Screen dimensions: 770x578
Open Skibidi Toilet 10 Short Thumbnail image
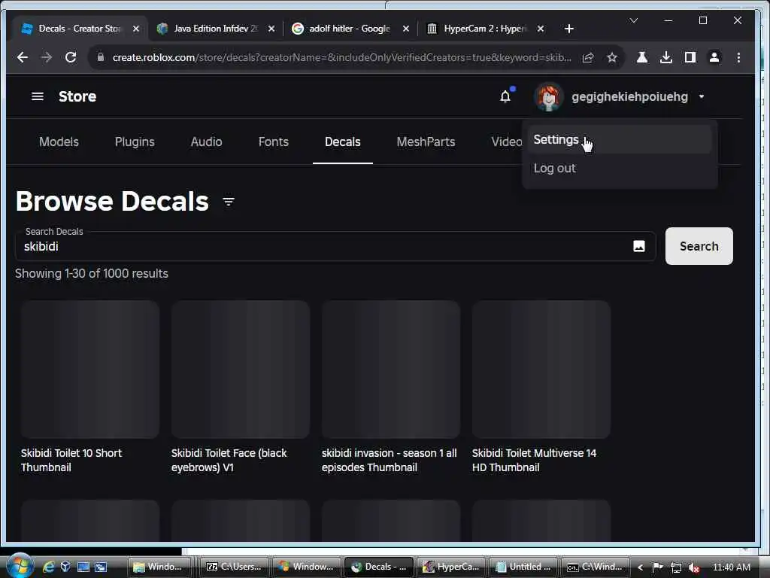(x=90, y=369)
